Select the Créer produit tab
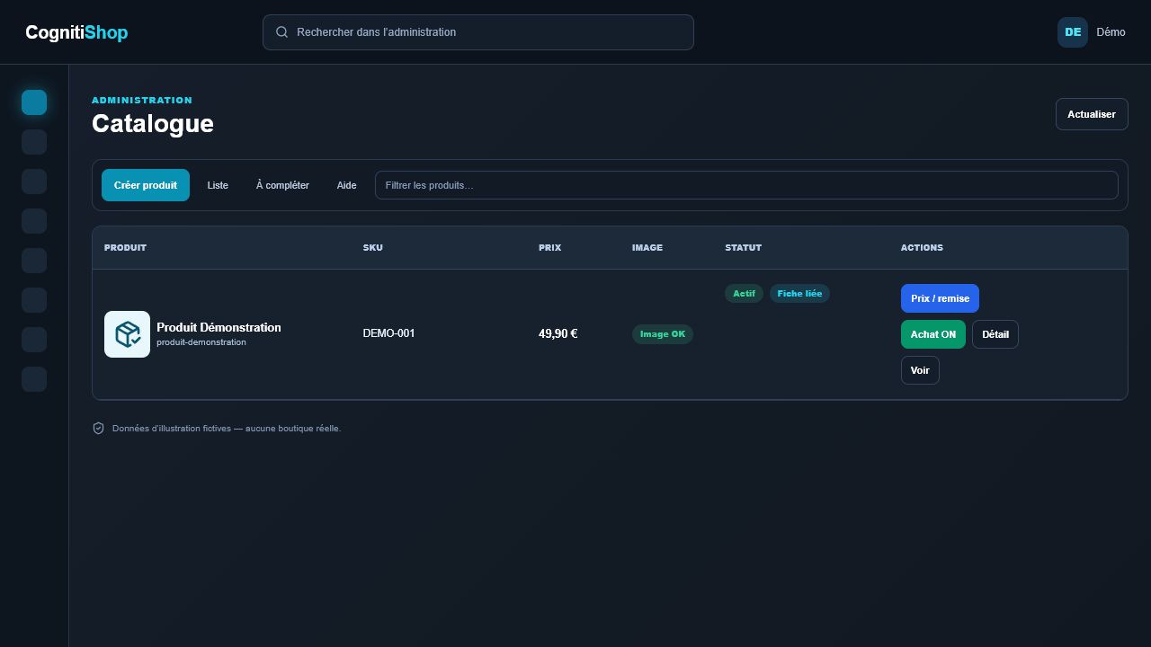This screenshot has height=647, width=1151. (146, 185)
